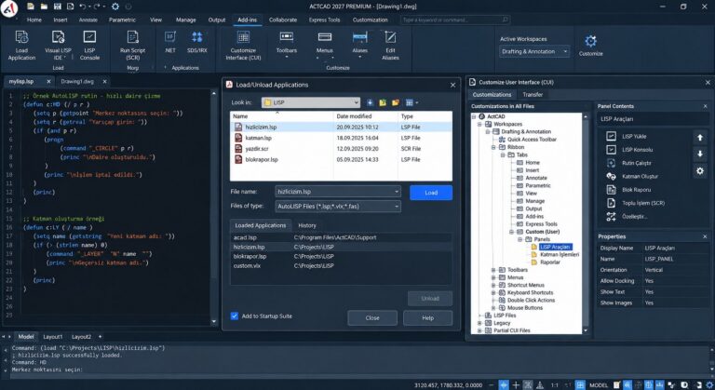Launch the Visual LISP IDE
Image resolution: width=715 pixels, height=390 pixels.
pos(58,46)
